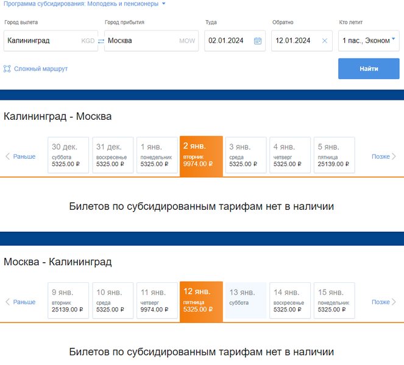Swap departure and arrival cities icon
Screen dimensions: 404x365
click(101, 41)
